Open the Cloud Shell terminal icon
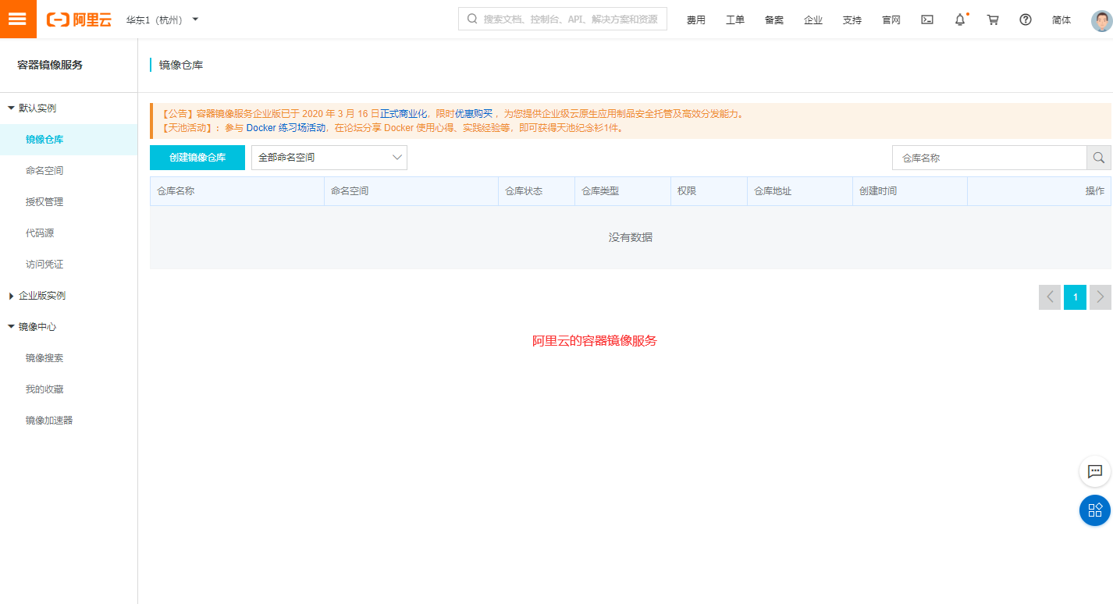 click(x=927, y=20)
